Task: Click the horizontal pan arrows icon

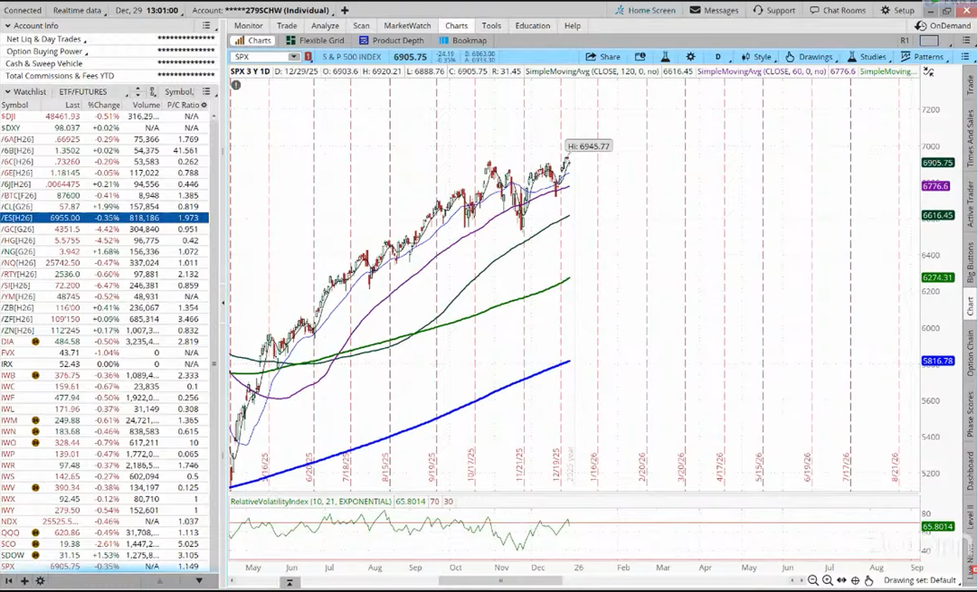Action: tap(842, 581)
